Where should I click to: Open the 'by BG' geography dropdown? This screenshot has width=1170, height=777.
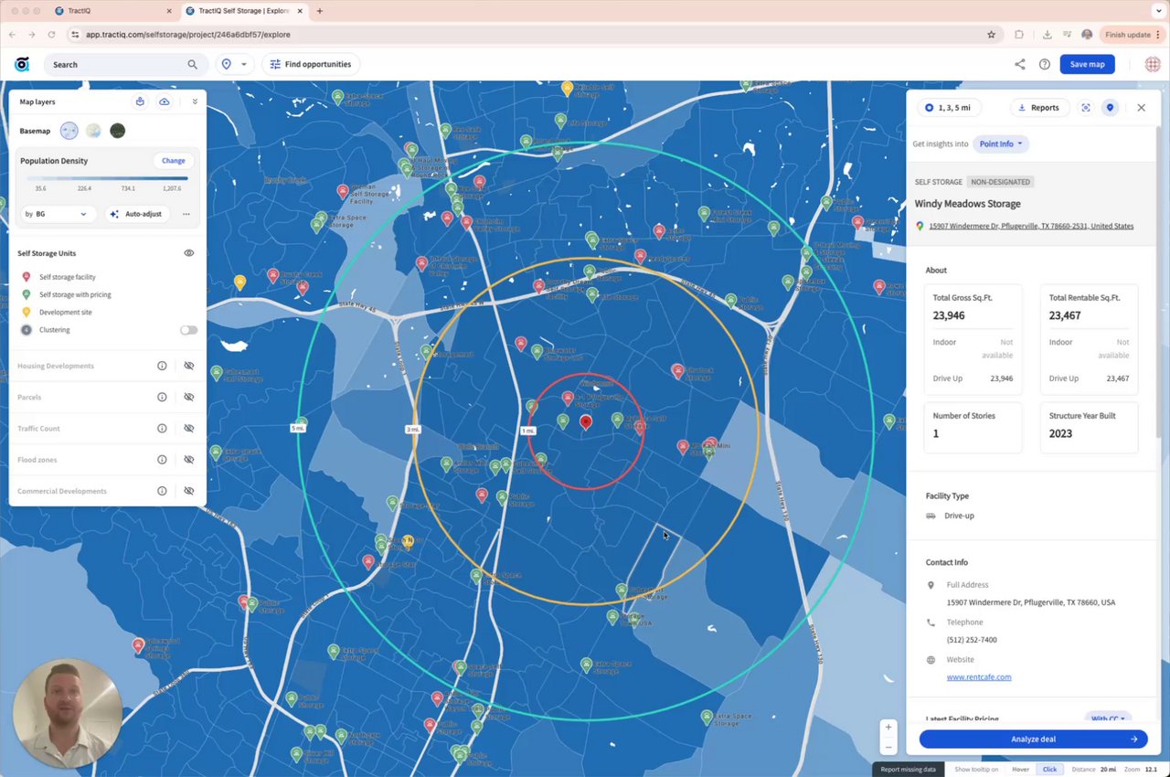click(x=57, y=214)
